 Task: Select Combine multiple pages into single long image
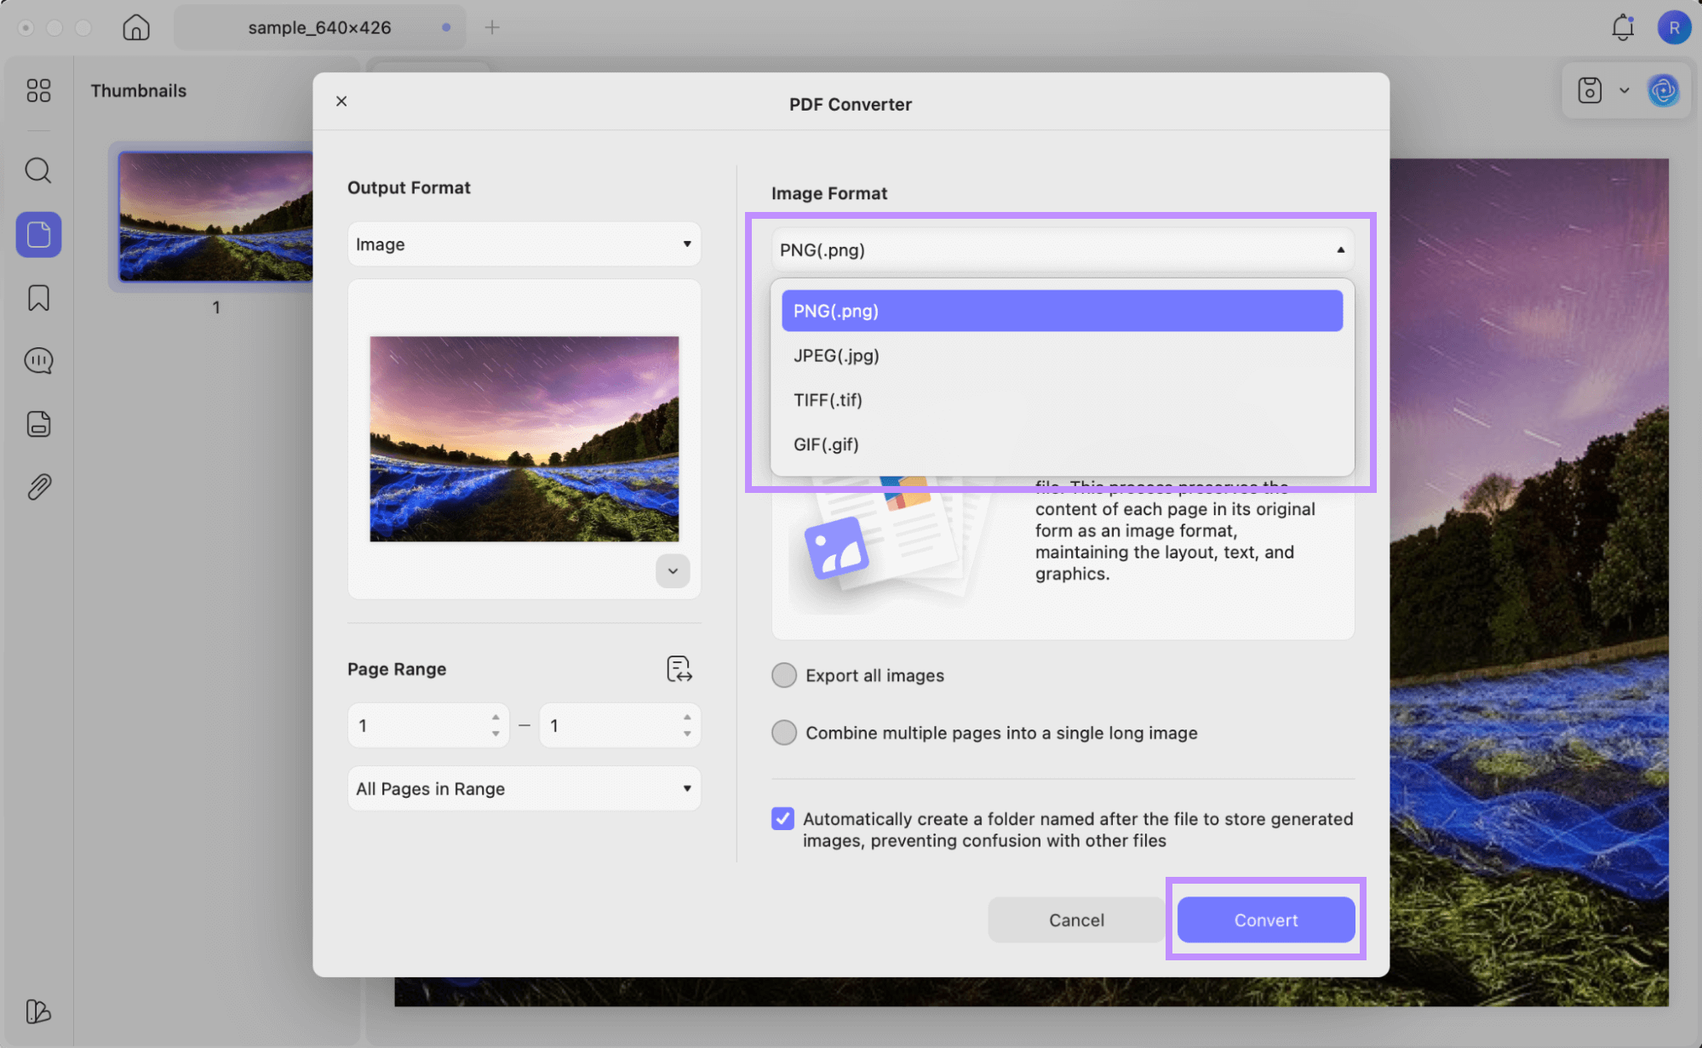(x=784, y=732)
